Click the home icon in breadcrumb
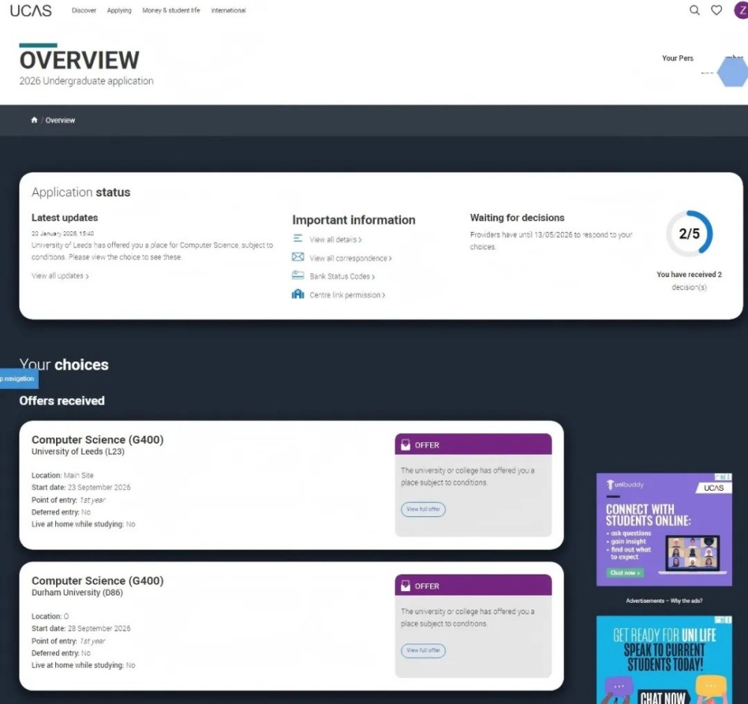This screenshot has height=704, width=748. [34, 120]
